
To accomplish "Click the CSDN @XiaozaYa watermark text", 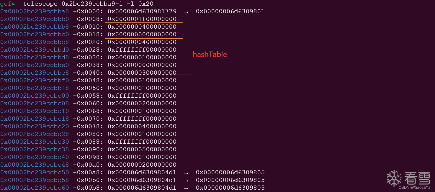I will pyautogui.click(x=414, y=187).
